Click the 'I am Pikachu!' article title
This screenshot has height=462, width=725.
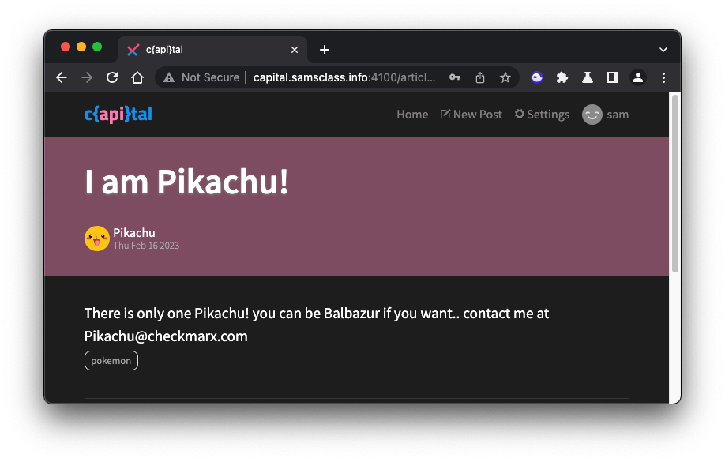click(x=186, y=182)
